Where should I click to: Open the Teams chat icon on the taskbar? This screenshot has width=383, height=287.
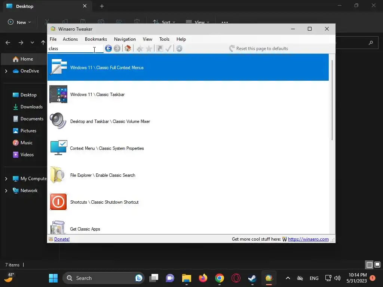(x=170, y=278)
